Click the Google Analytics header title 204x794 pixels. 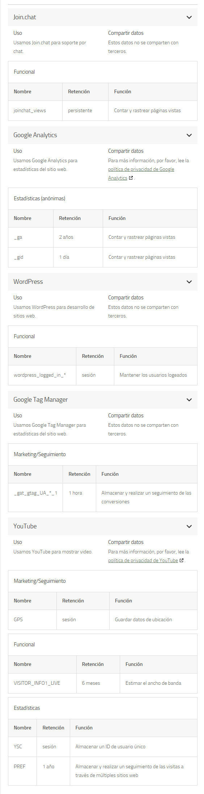(35, 135)
